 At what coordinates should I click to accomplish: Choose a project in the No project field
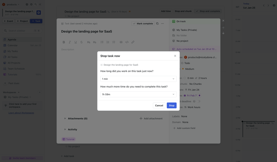pyautogui.click(x=180, y=41)
